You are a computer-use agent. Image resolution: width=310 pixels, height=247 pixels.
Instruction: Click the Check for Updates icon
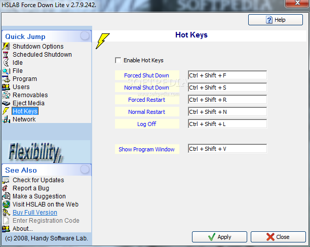(x=6, y=180)
